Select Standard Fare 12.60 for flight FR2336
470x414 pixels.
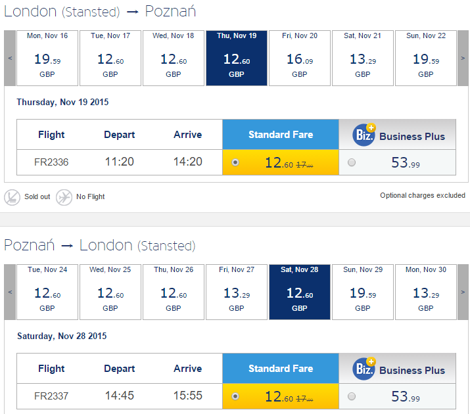pyautogui.click(x=235, y=162)
